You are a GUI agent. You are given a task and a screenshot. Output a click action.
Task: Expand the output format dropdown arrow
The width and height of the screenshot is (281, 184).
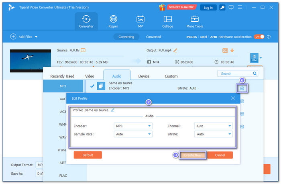coord(261,58)
